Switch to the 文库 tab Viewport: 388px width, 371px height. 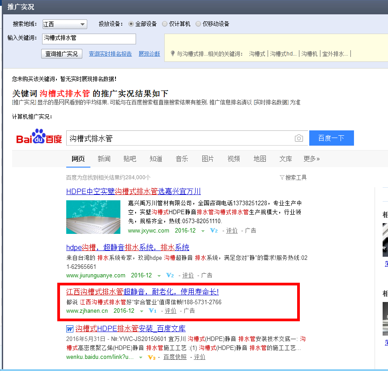tap(286, 159)
